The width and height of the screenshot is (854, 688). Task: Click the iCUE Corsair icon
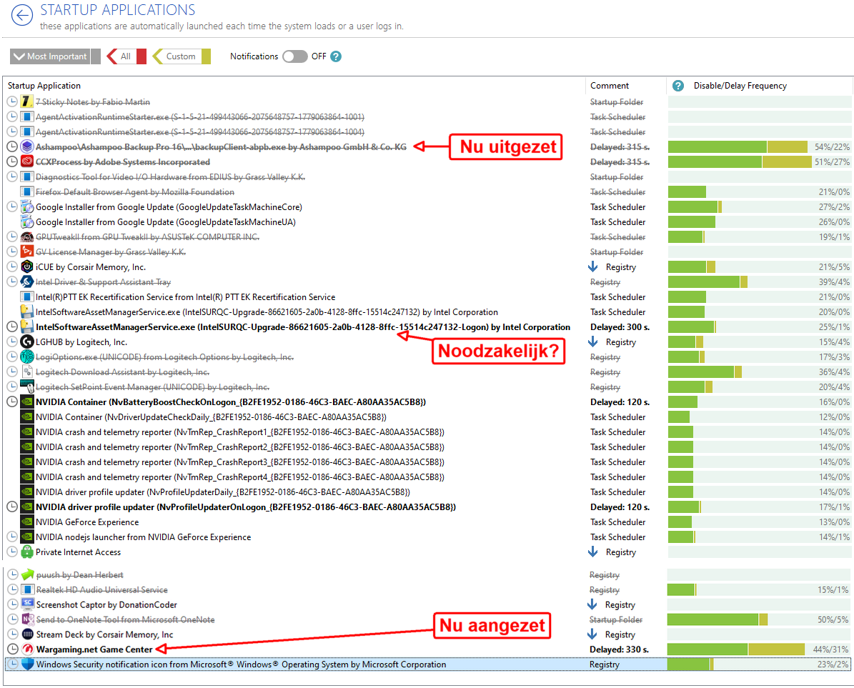[26, 266]
